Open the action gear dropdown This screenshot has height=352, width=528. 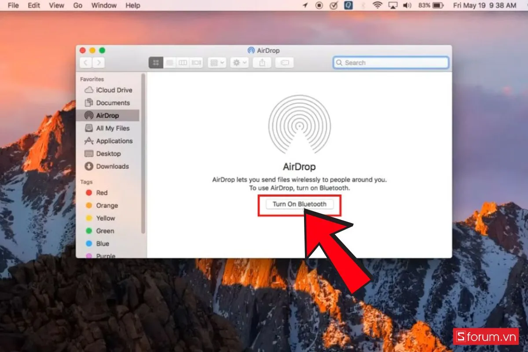point(238,62)
